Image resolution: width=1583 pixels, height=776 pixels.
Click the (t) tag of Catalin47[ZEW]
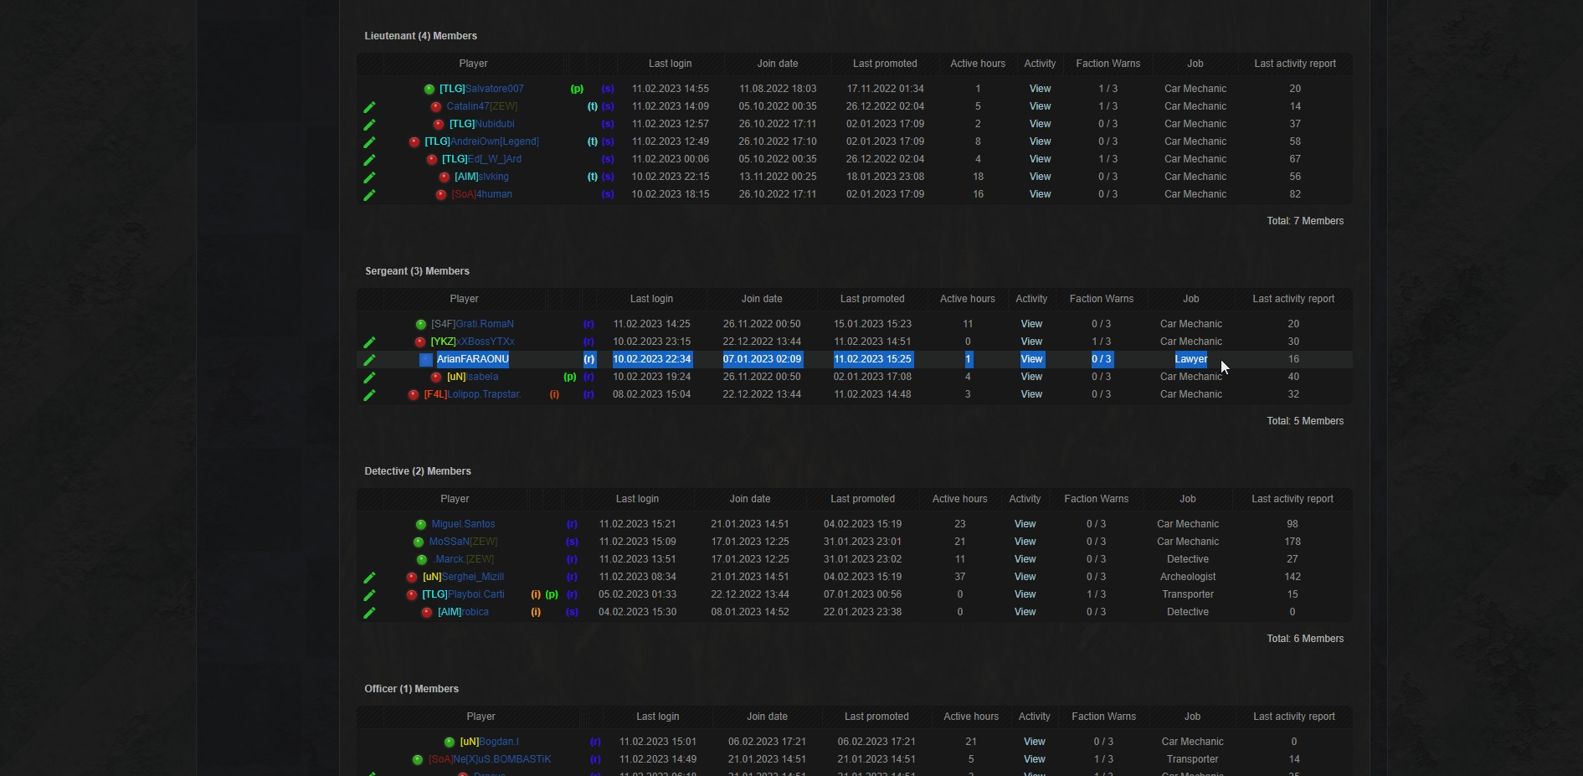coord(593,106)
